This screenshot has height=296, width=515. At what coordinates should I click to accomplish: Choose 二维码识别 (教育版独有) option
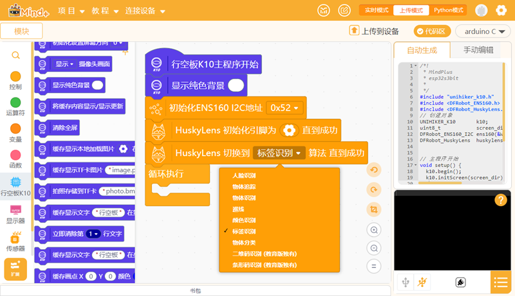[x=265, y=254]
